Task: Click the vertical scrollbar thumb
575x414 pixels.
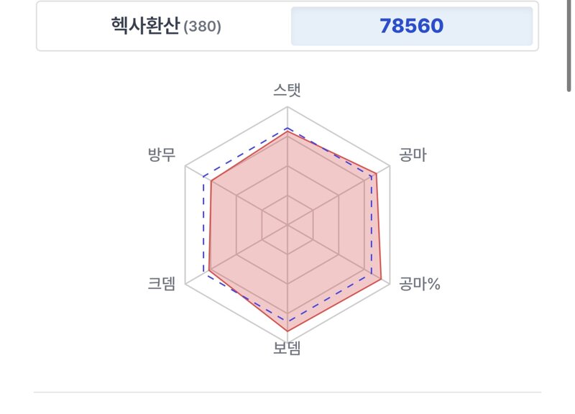Action: coord(569,45)
